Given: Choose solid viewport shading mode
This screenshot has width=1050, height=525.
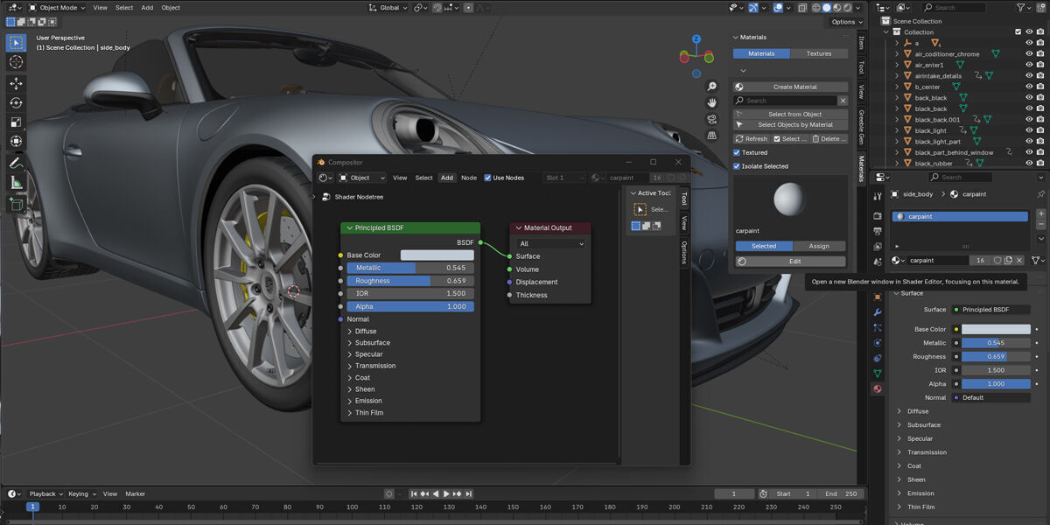Looking at the screenshot, I should click(x=826, y=7).
